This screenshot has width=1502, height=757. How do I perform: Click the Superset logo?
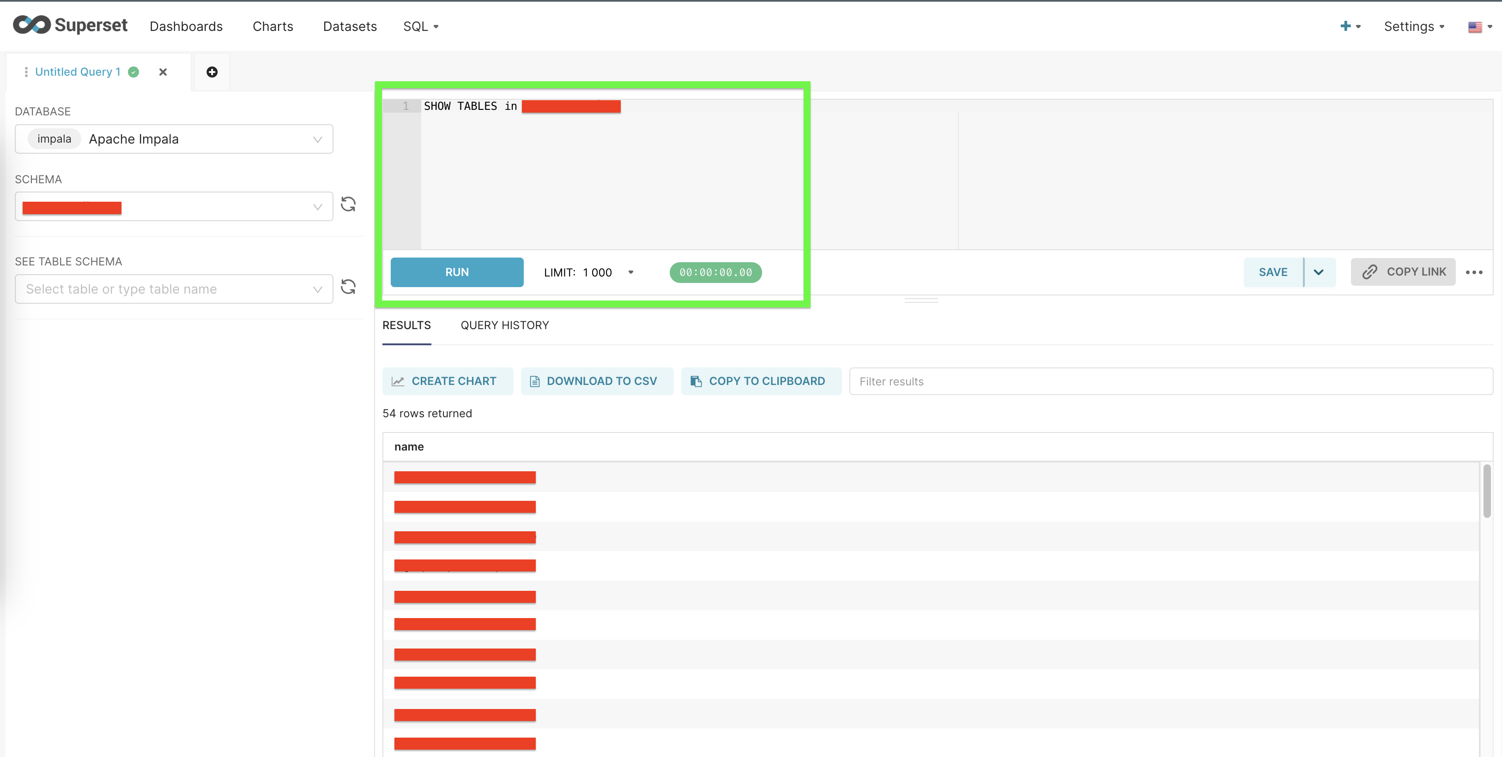[x=70, y=25]
